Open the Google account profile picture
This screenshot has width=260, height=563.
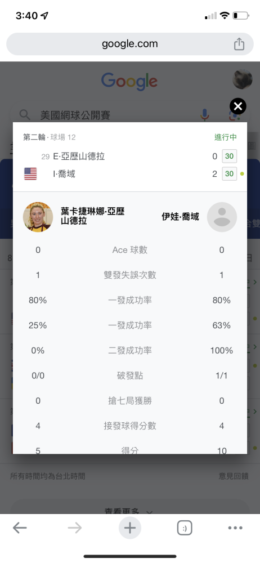tap(243, 79)
